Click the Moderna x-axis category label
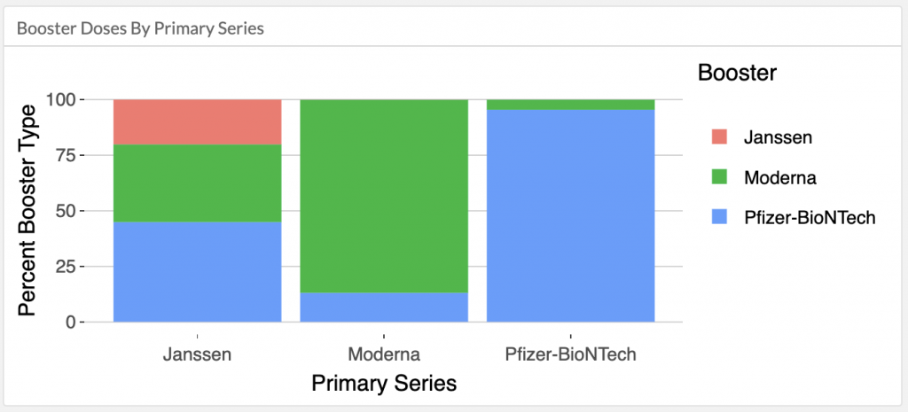The width and height of the screenshot is (908, 412). point(384,354)
